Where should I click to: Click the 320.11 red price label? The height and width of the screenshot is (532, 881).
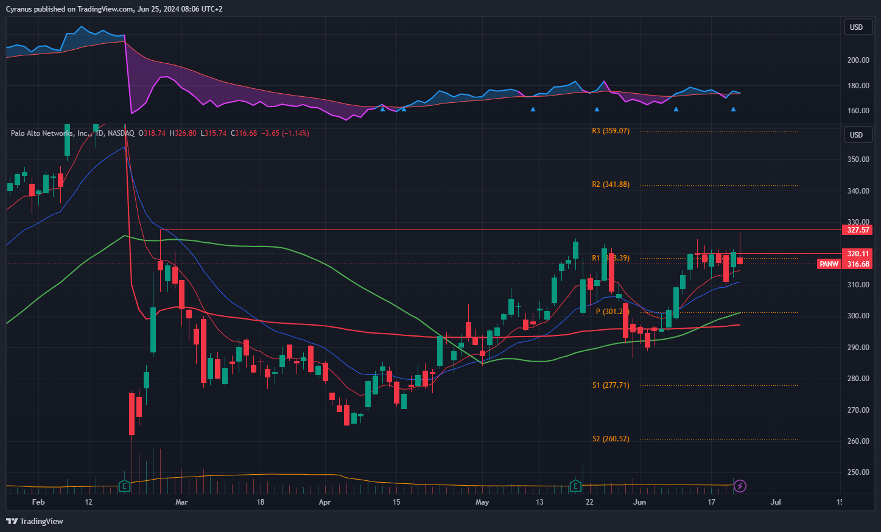tap(858, 254)
